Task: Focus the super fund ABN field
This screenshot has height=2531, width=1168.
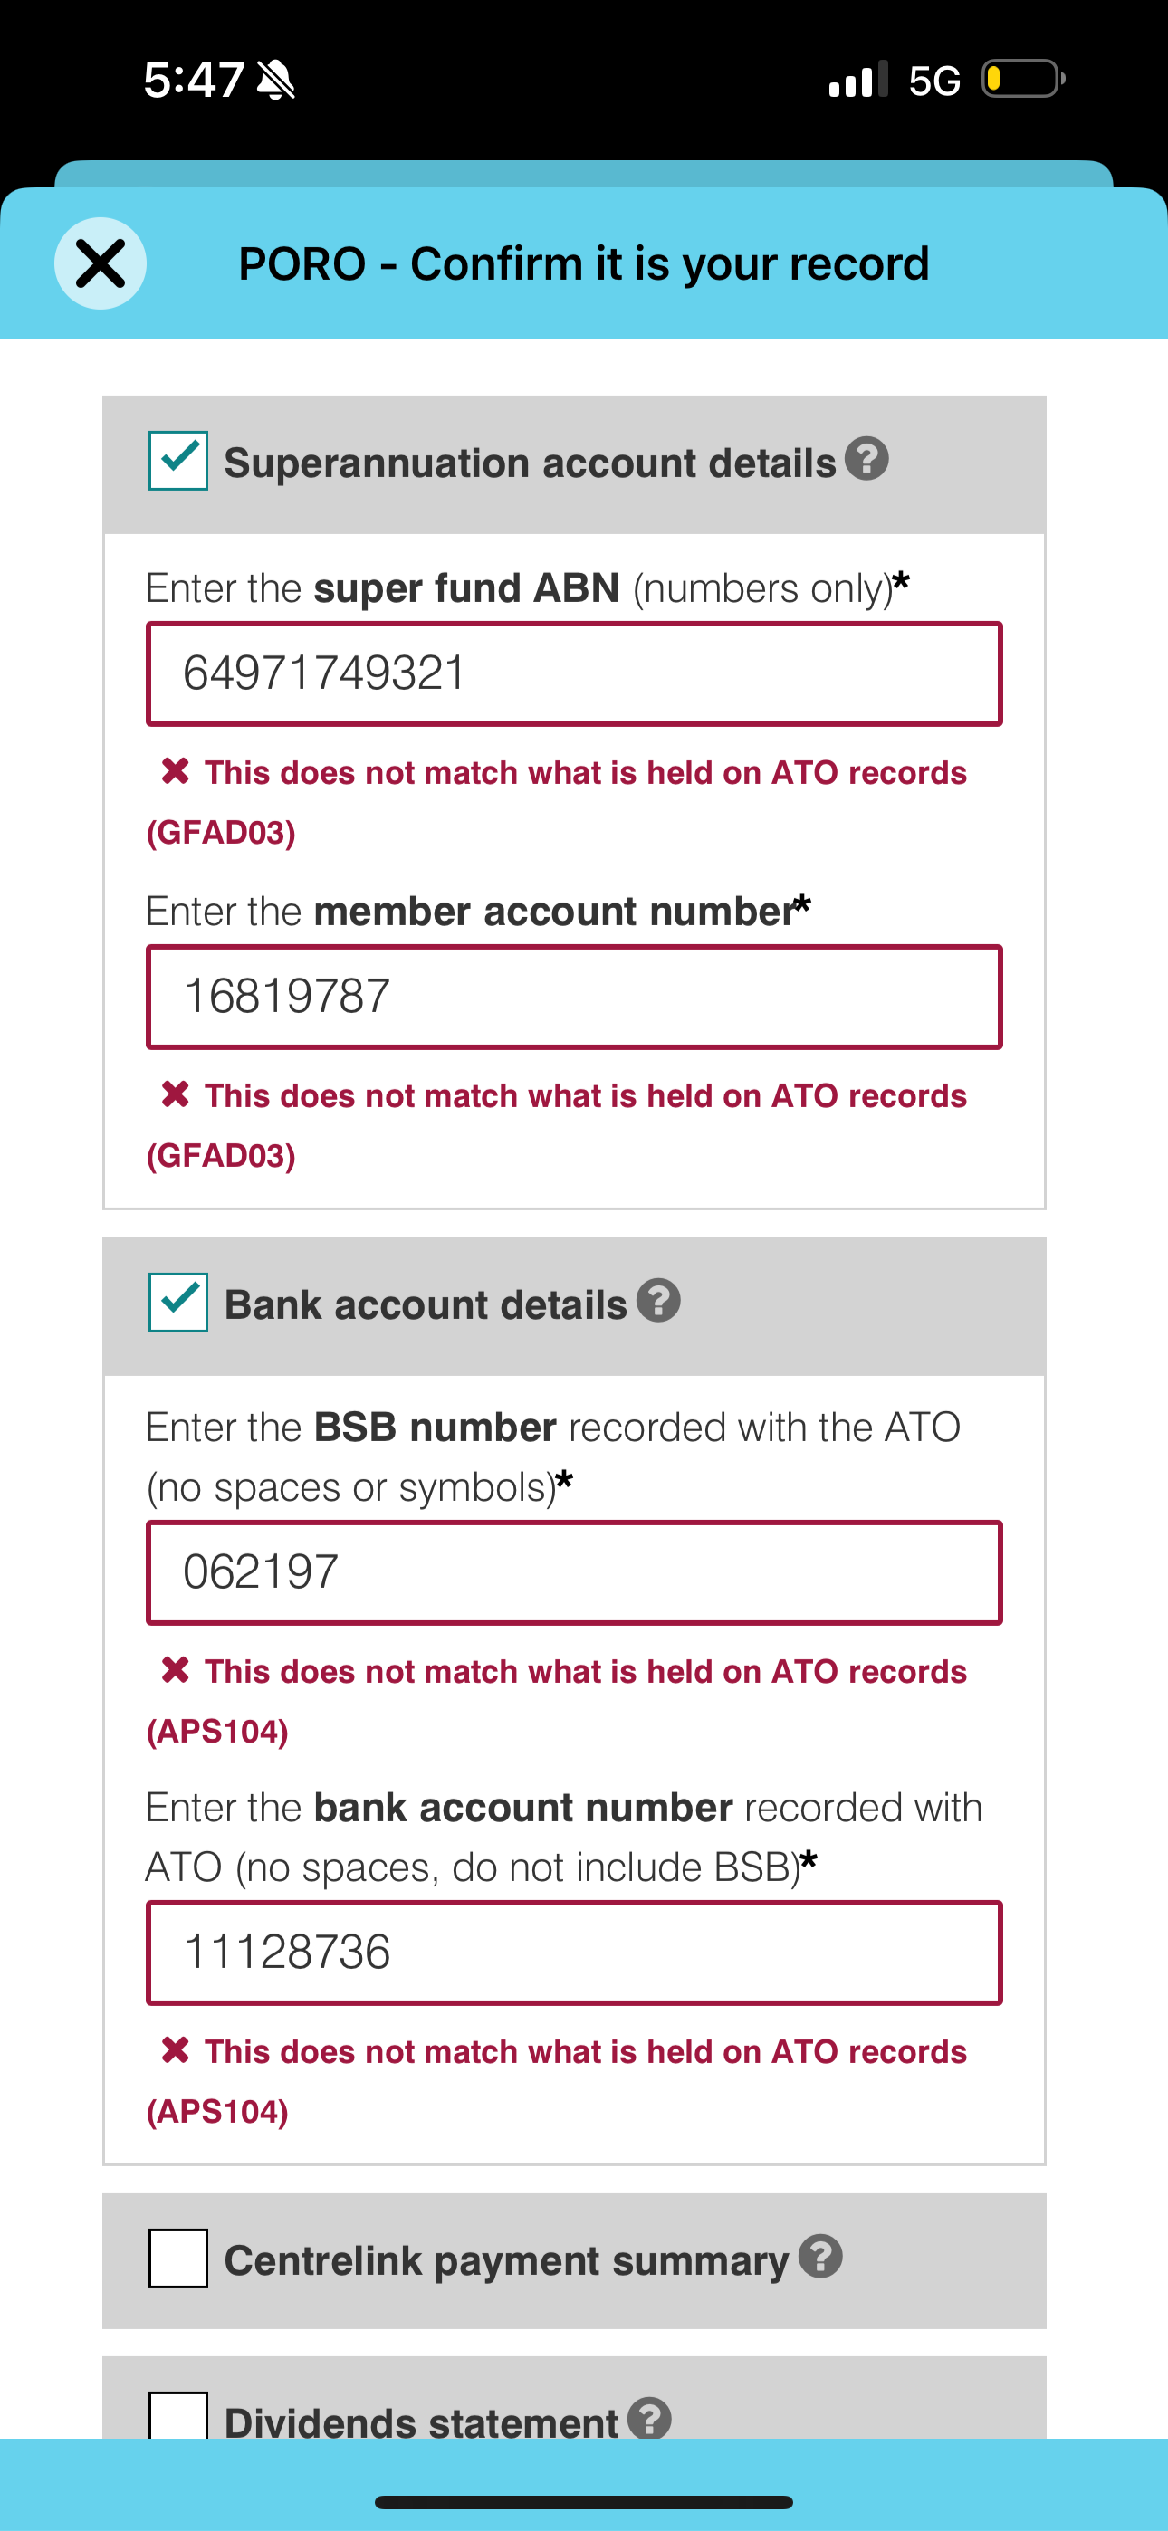Action: [574, 674]
